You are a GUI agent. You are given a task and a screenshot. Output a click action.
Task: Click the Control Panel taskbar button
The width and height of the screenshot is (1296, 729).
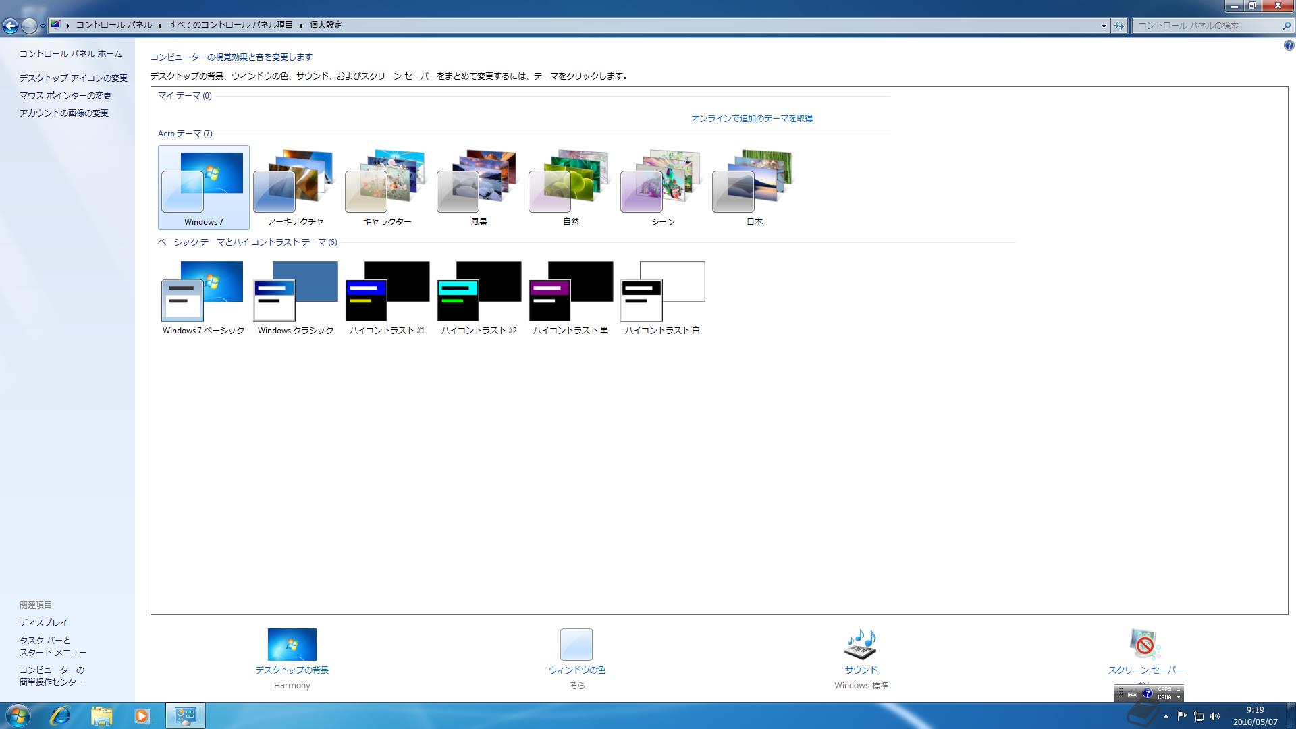[x=185, y=715]
